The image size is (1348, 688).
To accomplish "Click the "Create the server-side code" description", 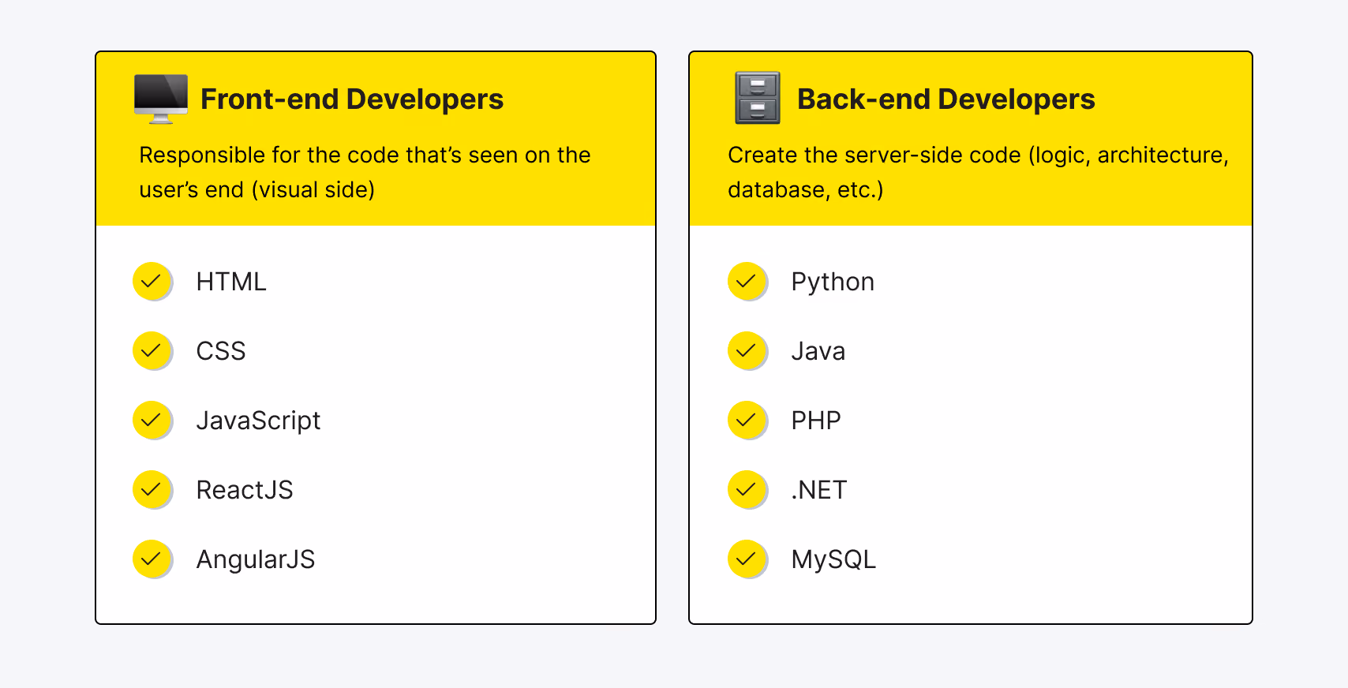I will click(x=978, y=172).
